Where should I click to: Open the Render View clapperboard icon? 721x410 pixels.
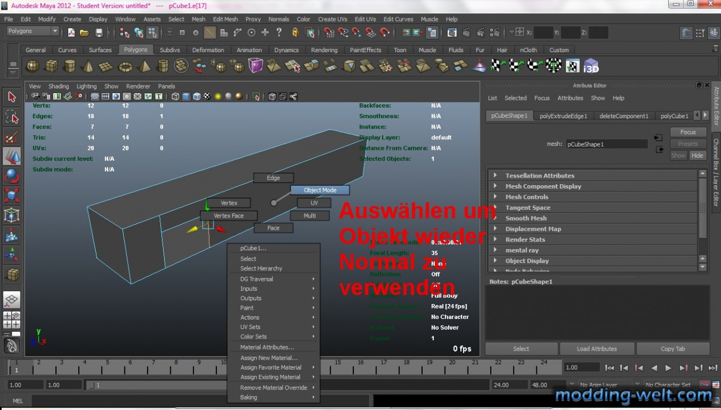click(452, 33)
